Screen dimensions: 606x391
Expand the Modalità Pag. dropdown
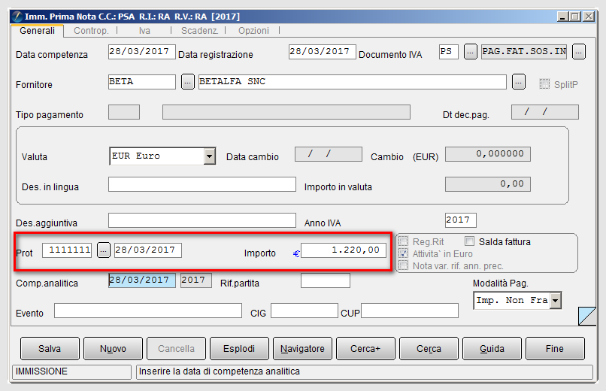point(556,300)
